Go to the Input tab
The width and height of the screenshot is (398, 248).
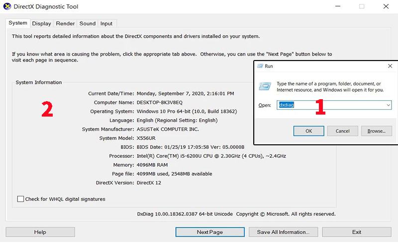106,23
